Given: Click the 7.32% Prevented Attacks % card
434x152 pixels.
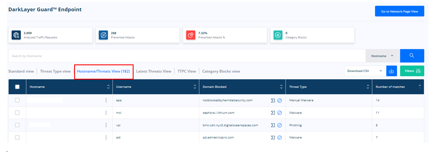Looking at the screenshot, I should [x=225, y=35].
